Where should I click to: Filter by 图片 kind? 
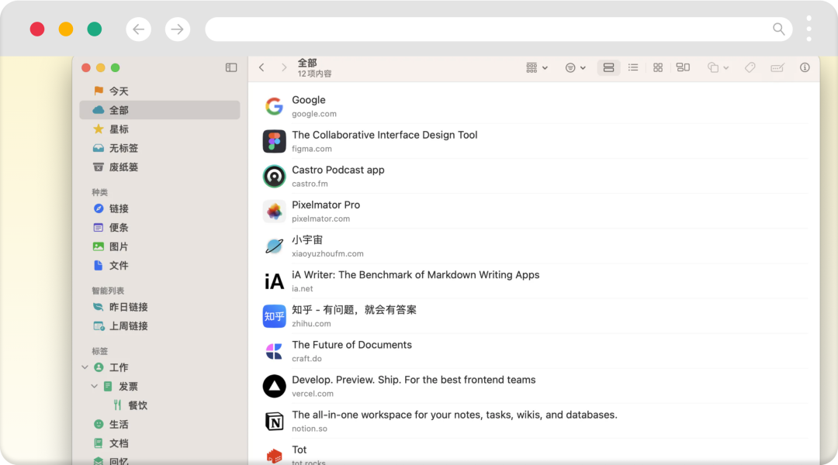click(x=159, y=246)
